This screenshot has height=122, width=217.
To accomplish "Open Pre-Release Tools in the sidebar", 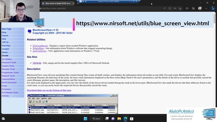I will click(10, 93).
